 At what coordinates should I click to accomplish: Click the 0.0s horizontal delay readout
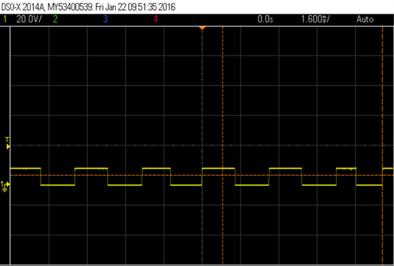(x=265, y=20)
